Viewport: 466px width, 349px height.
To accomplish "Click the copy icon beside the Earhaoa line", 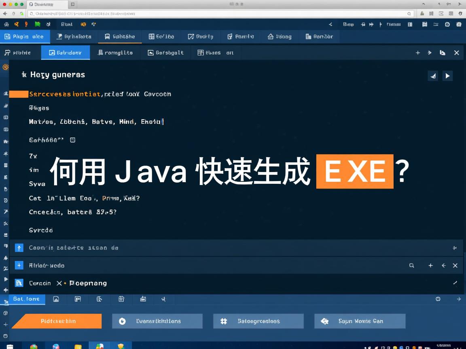I will pos(72,139).
